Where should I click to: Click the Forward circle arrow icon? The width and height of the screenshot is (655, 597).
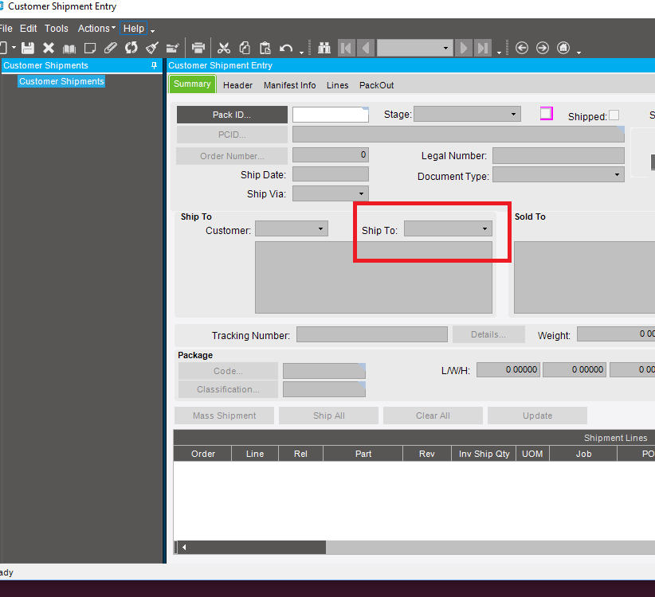(x=543, y=48)
